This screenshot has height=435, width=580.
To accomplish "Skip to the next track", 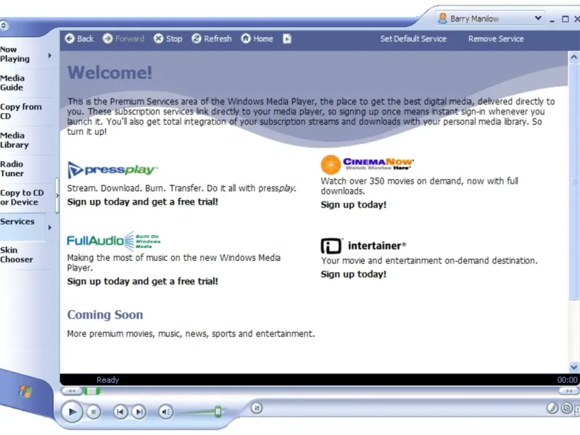I will click(x=139, y=412).
